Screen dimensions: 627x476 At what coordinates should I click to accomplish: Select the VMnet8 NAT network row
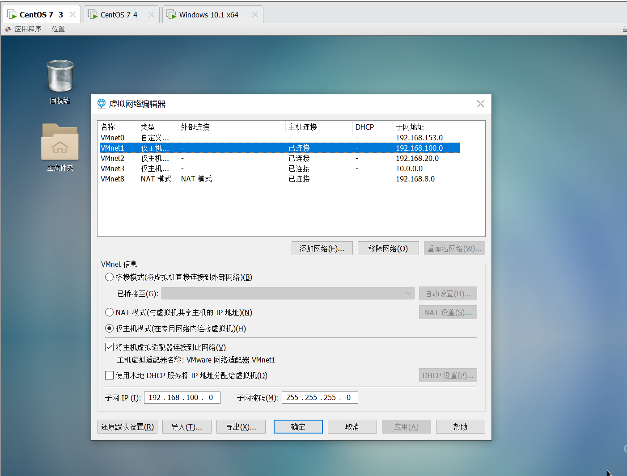coord(280,179)
